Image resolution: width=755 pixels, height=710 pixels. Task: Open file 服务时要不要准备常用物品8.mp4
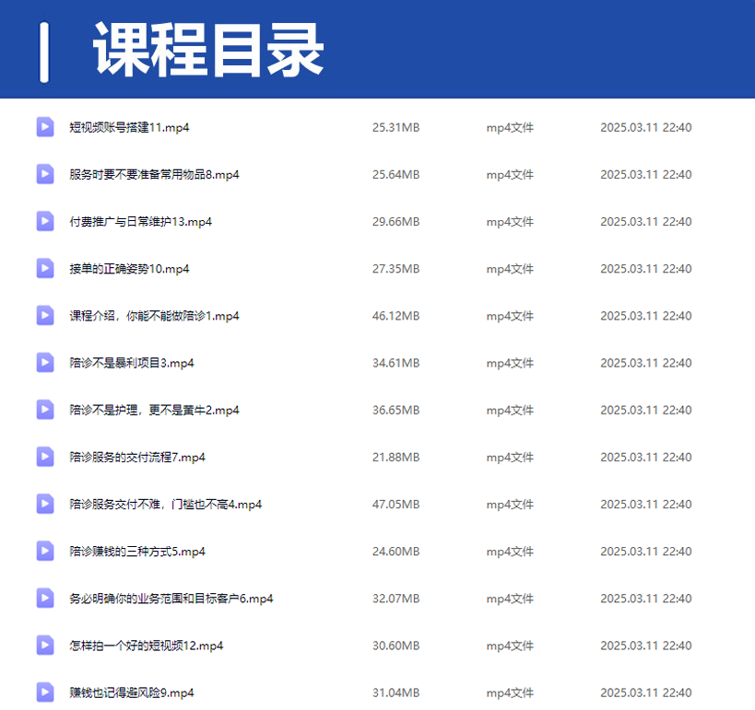pos(154,175)
